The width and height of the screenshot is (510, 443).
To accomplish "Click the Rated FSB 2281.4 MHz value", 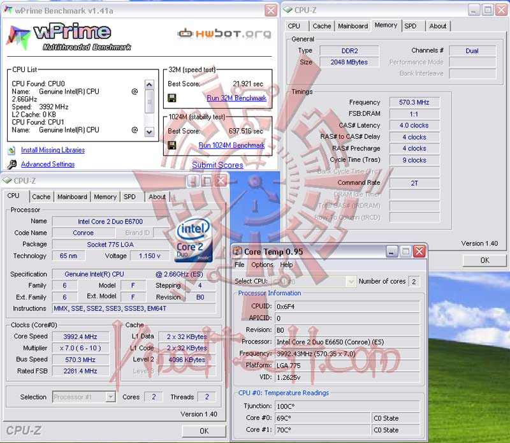I will (80, 371).
